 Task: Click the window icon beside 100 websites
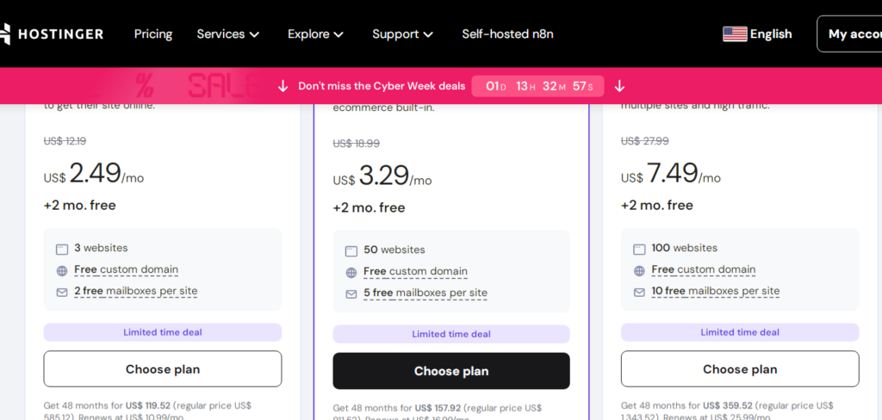(639, 249)
